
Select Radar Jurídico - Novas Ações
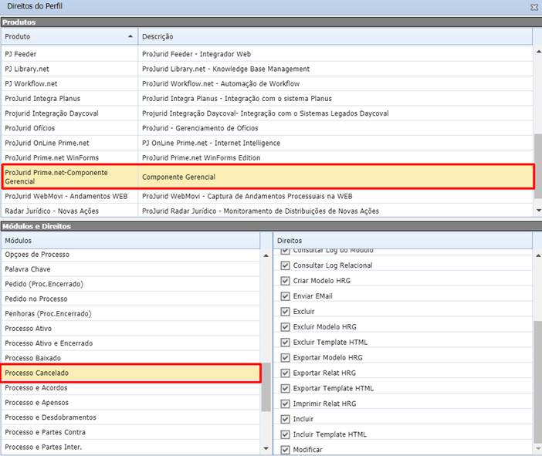(x=266, y=211)
